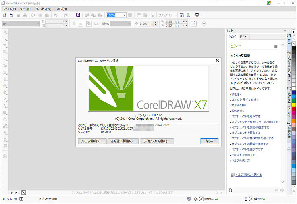Toggle Show rulers button in toolbar
The height and width of the screenshot is (204, 297).
pyautogui.click(x=139, y=15)
